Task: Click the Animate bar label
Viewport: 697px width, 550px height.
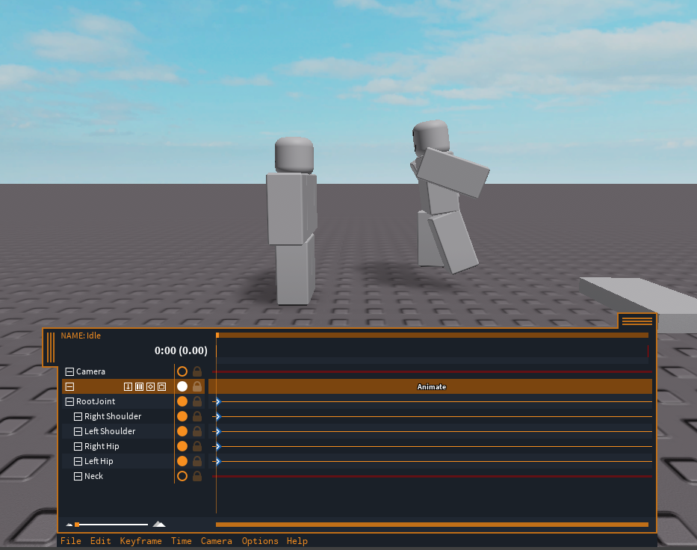Action: pos(431,387)
